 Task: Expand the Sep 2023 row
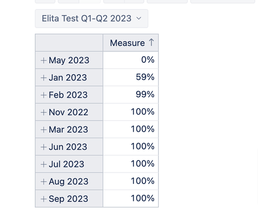44,199
